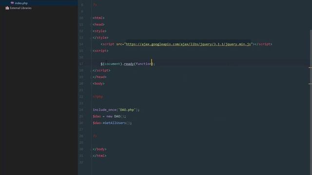Open the jQuery googleapis URL link
The width and height of the screenshot is (312, 175).
[188, 44]
